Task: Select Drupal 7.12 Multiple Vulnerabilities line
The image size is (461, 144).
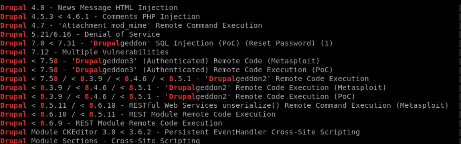Action: tap(85, 52)
